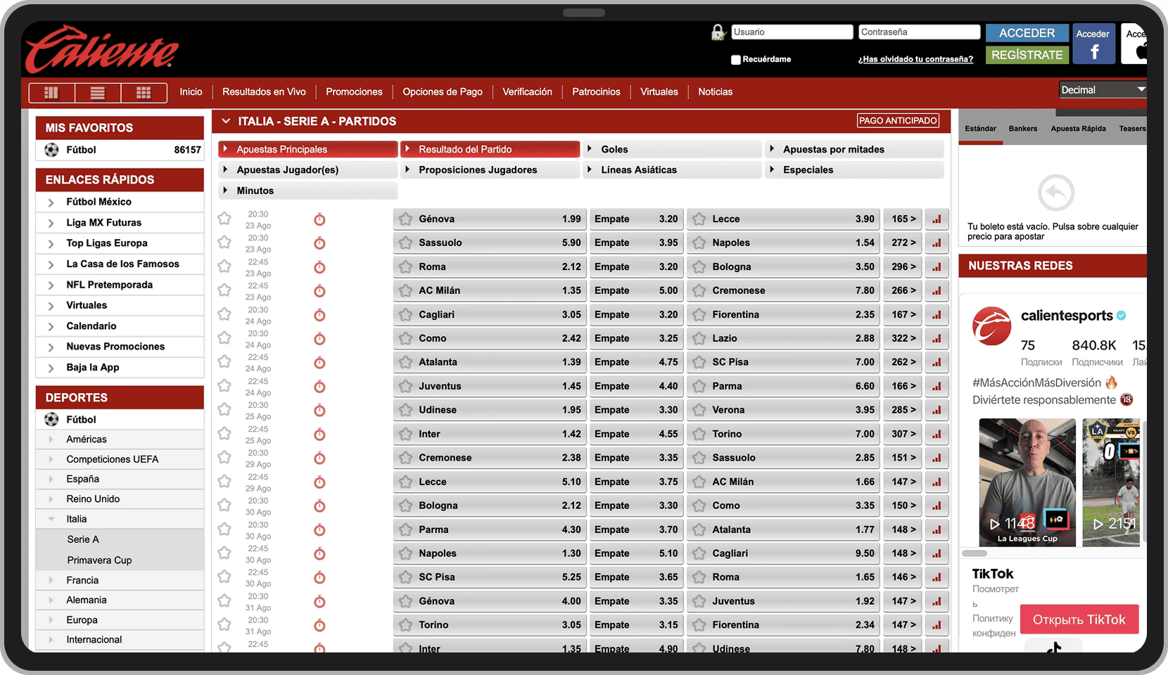Favorite the Inter vs Torino match star
Image resolution: width=1168 pixels, height=675 pixels.
coord(224,433)
